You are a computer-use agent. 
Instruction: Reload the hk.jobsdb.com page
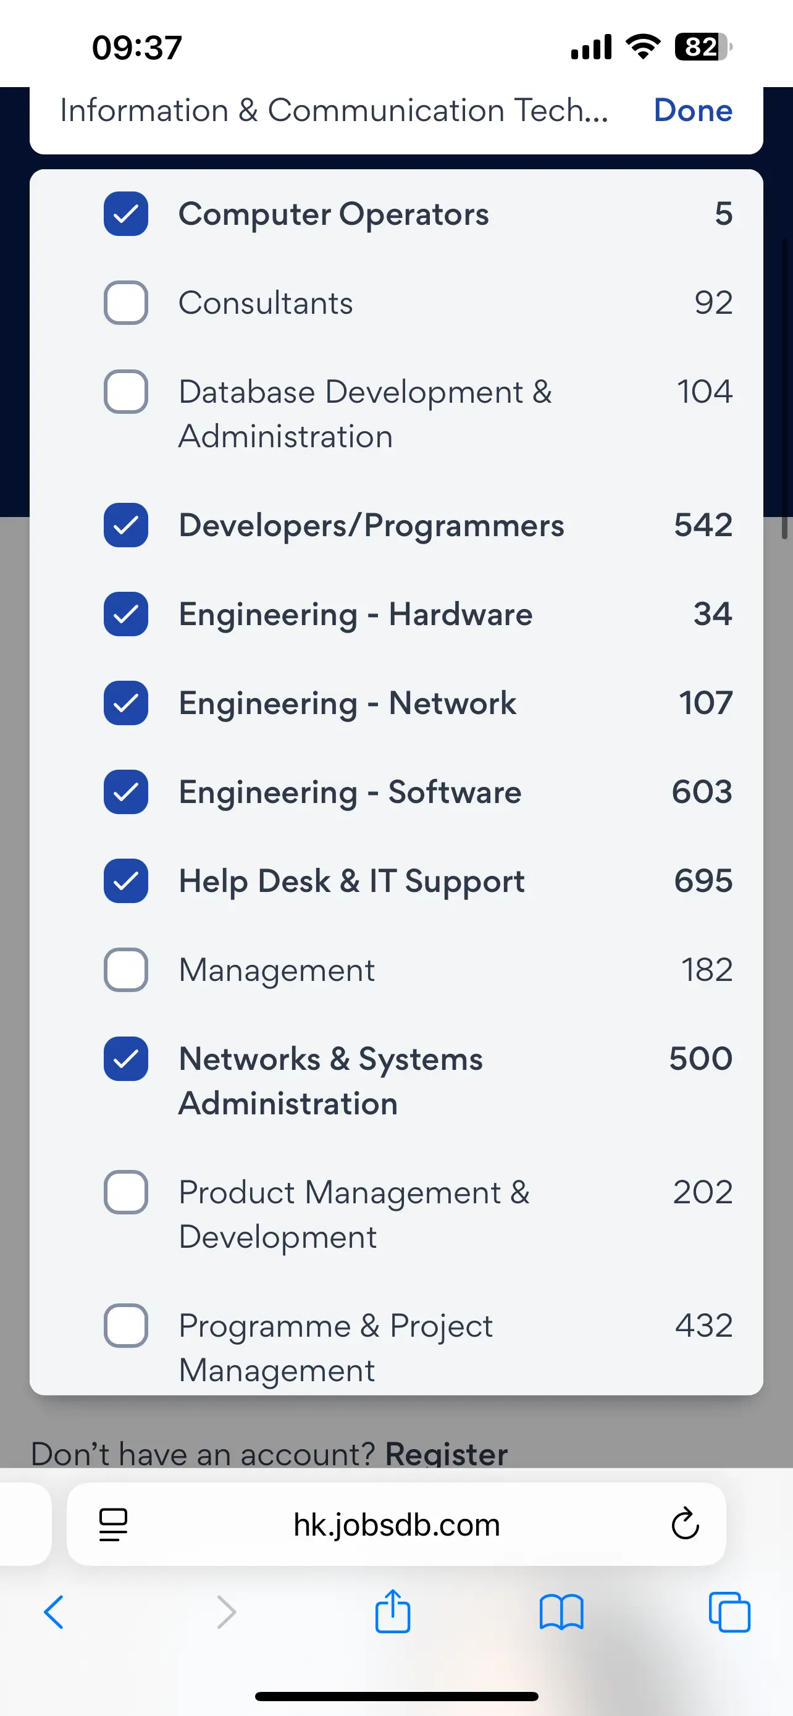(685, 1524)
